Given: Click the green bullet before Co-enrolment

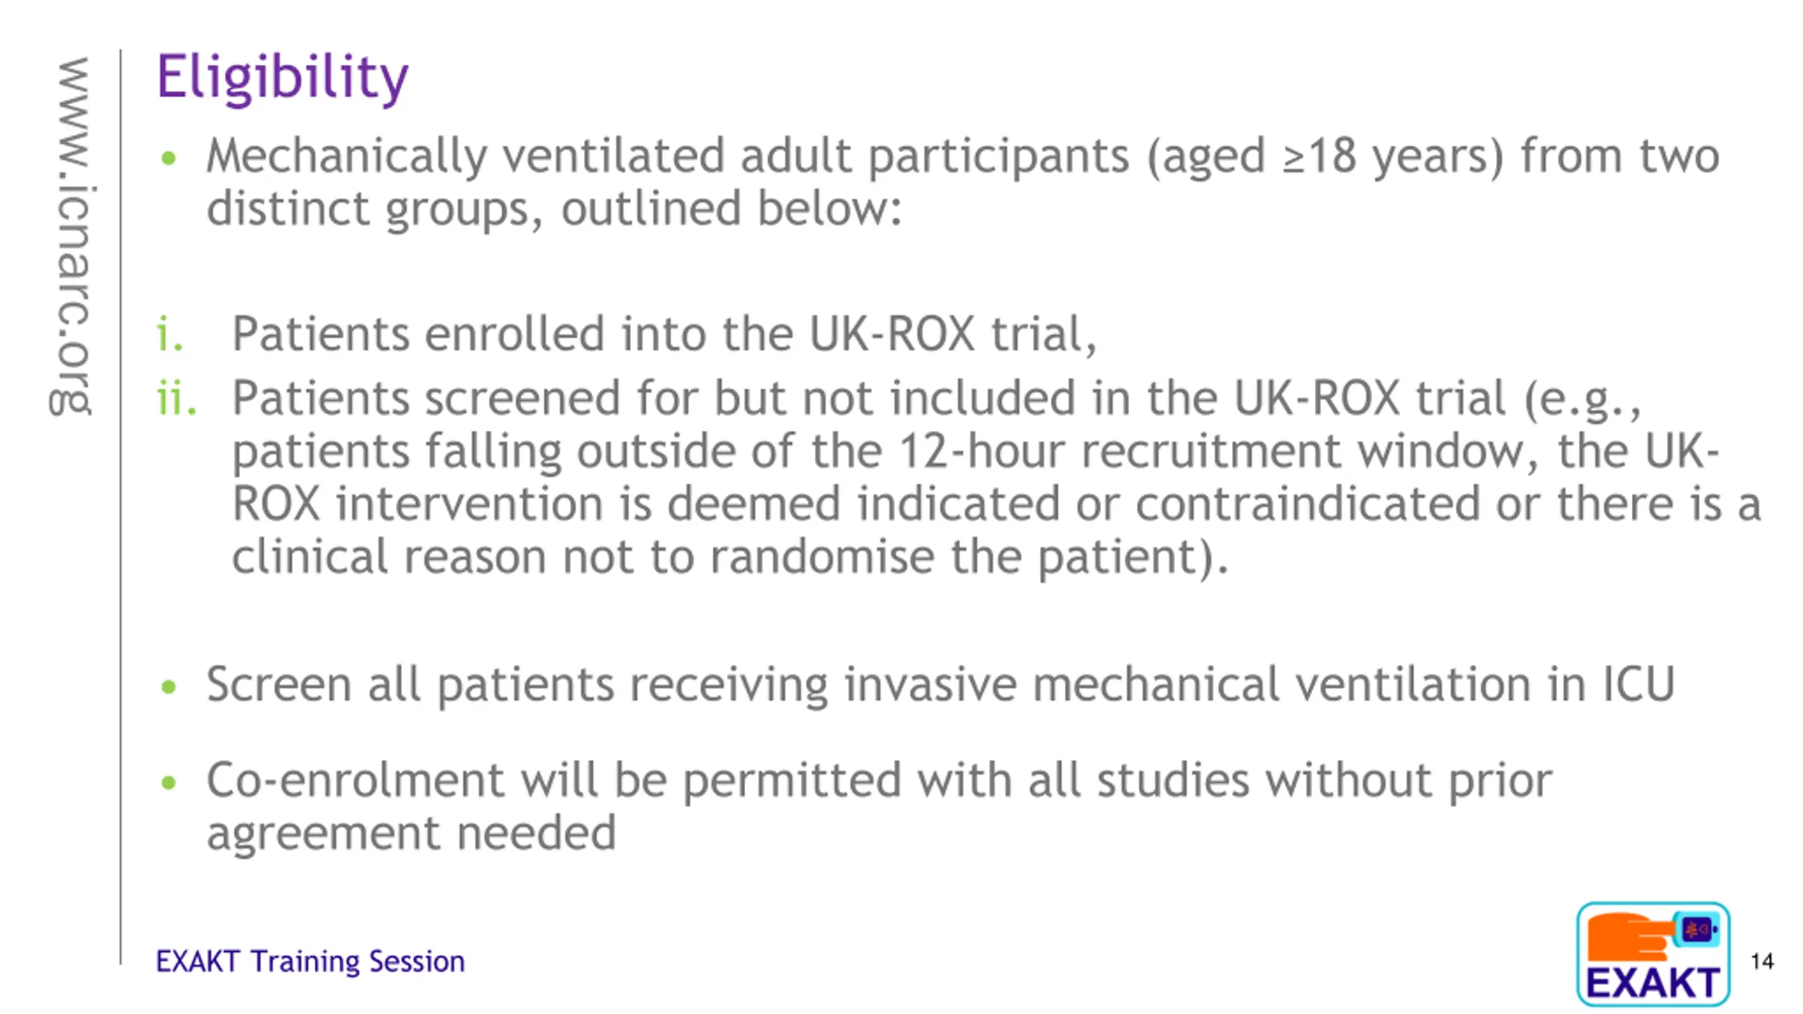Looking at the screenshot, I should tap(168, 782).
